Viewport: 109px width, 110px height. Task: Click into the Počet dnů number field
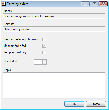pos(38,62)
